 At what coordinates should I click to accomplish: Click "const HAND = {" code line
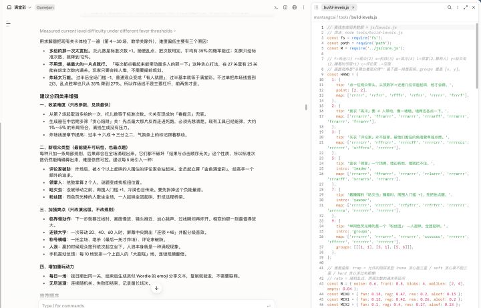click(x=342, y=74)
